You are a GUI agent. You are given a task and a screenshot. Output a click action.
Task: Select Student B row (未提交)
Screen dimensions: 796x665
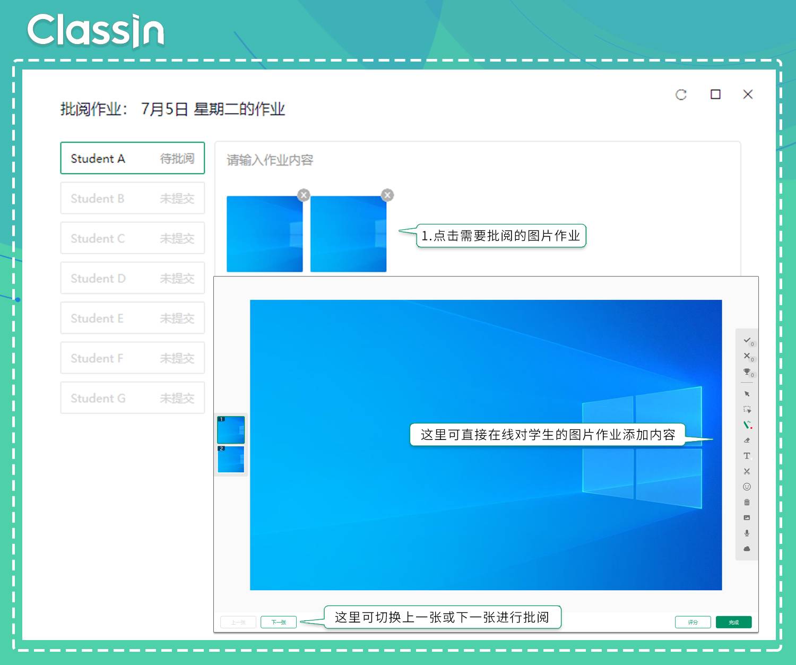pos(132,198)
